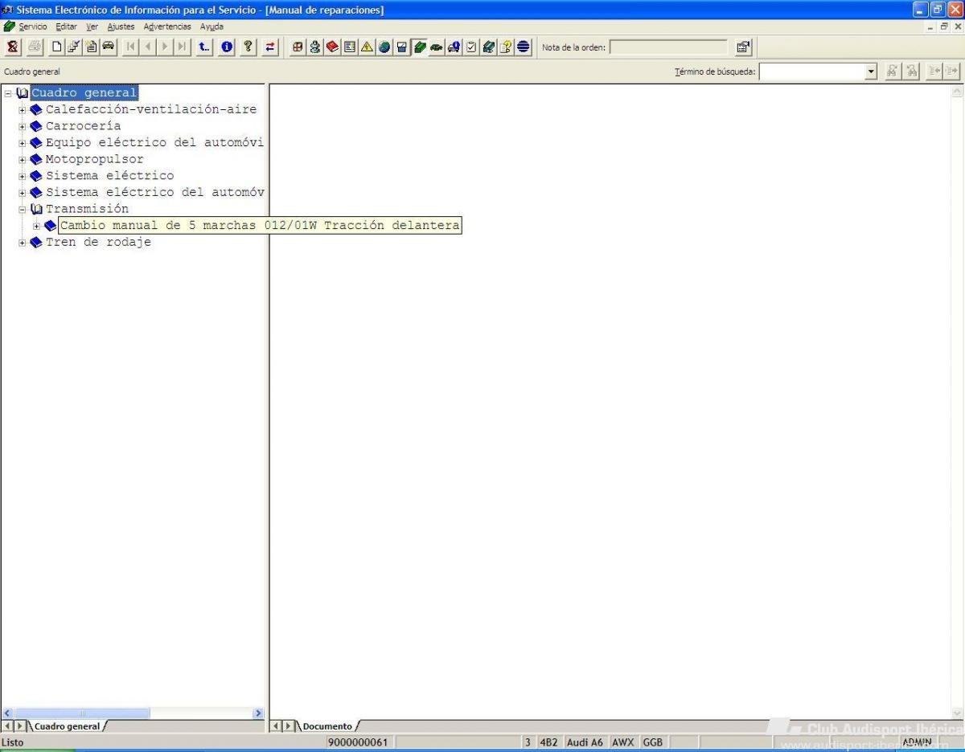Click 'GGB' in the status bar
The width and height of the screenshot is (965, 752).
click(653, 742)
